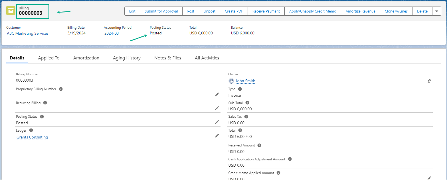
Task: Expand more actions dropdown arrow after Delete
Action: (x=437, y=11)
